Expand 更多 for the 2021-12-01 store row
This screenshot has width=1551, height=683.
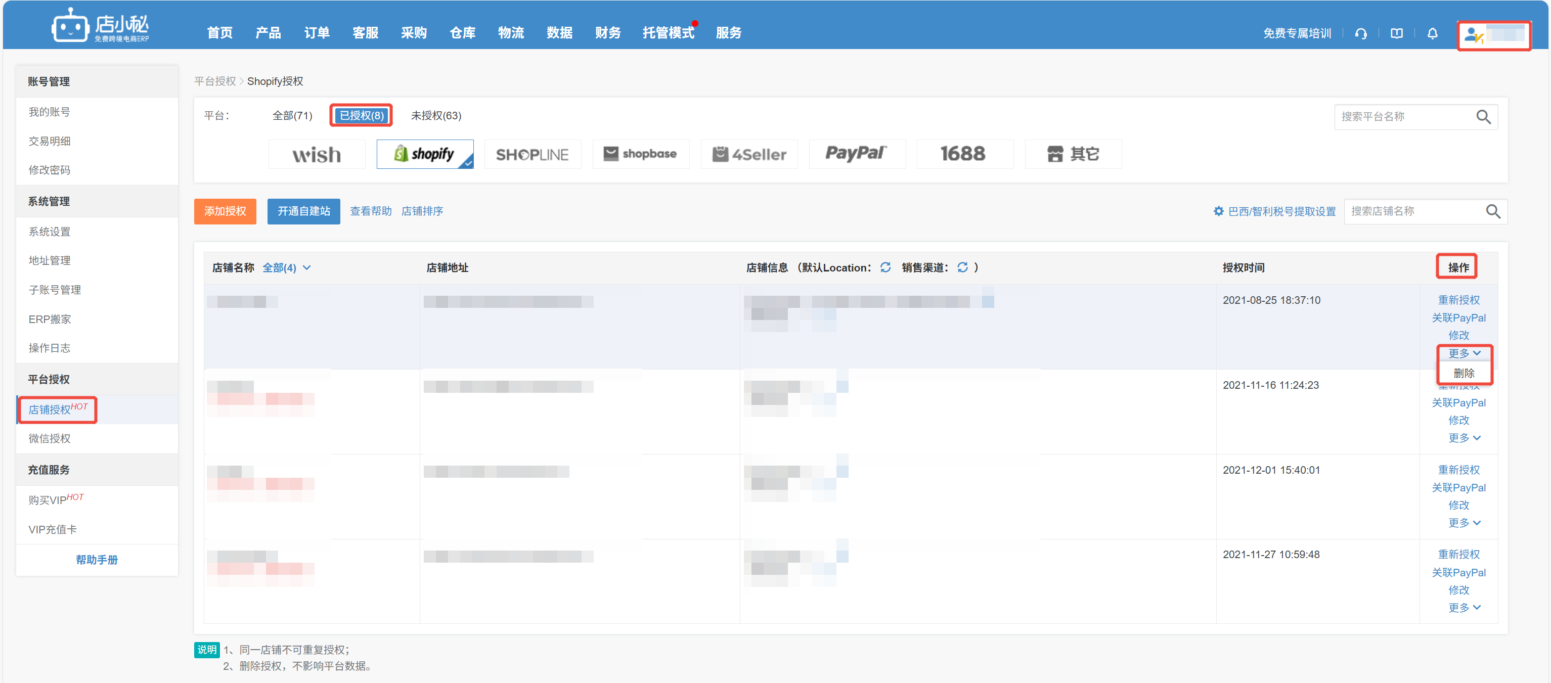pos(1464,522)
